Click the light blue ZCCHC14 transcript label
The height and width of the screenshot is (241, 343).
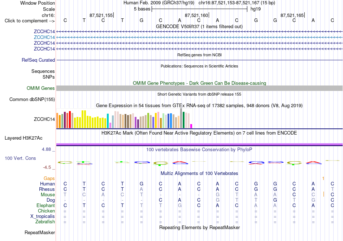[44, 38]
